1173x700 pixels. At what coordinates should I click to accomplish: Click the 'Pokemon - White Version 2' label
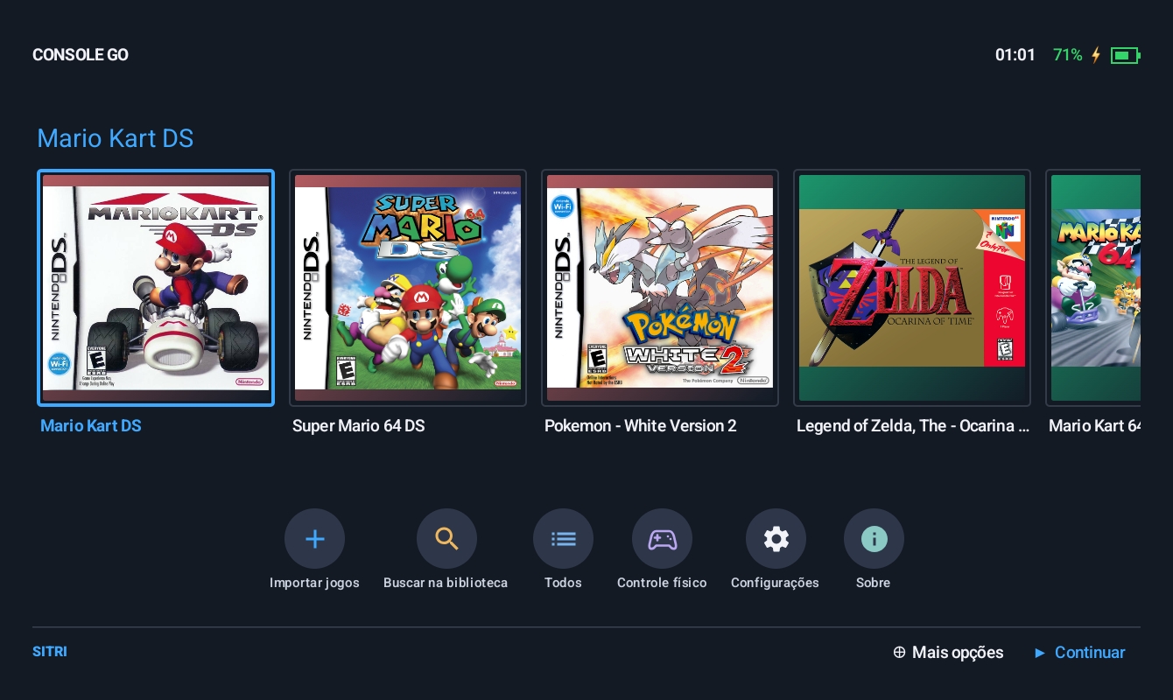(x=641, y=426)
